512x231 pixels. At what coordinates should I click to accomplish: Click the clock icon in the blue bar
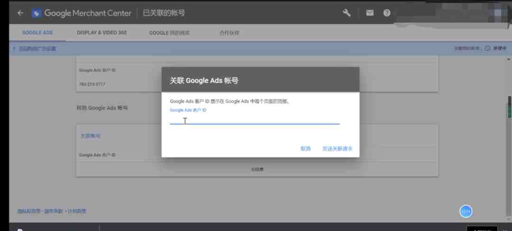click(487, 48)
